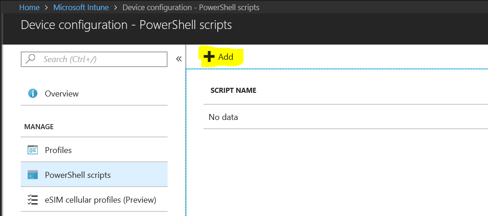Click the MANAGE section header

click(39, 127)
